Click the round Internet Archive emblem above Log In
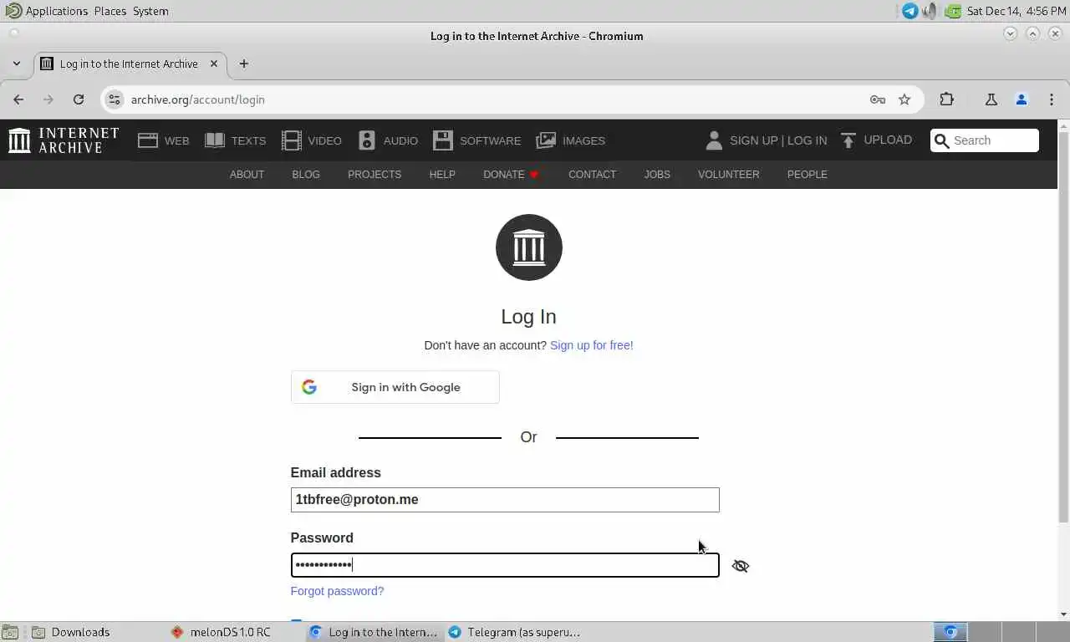The height and width of the screenshot is (642, 1070). (x=528, y=247)
